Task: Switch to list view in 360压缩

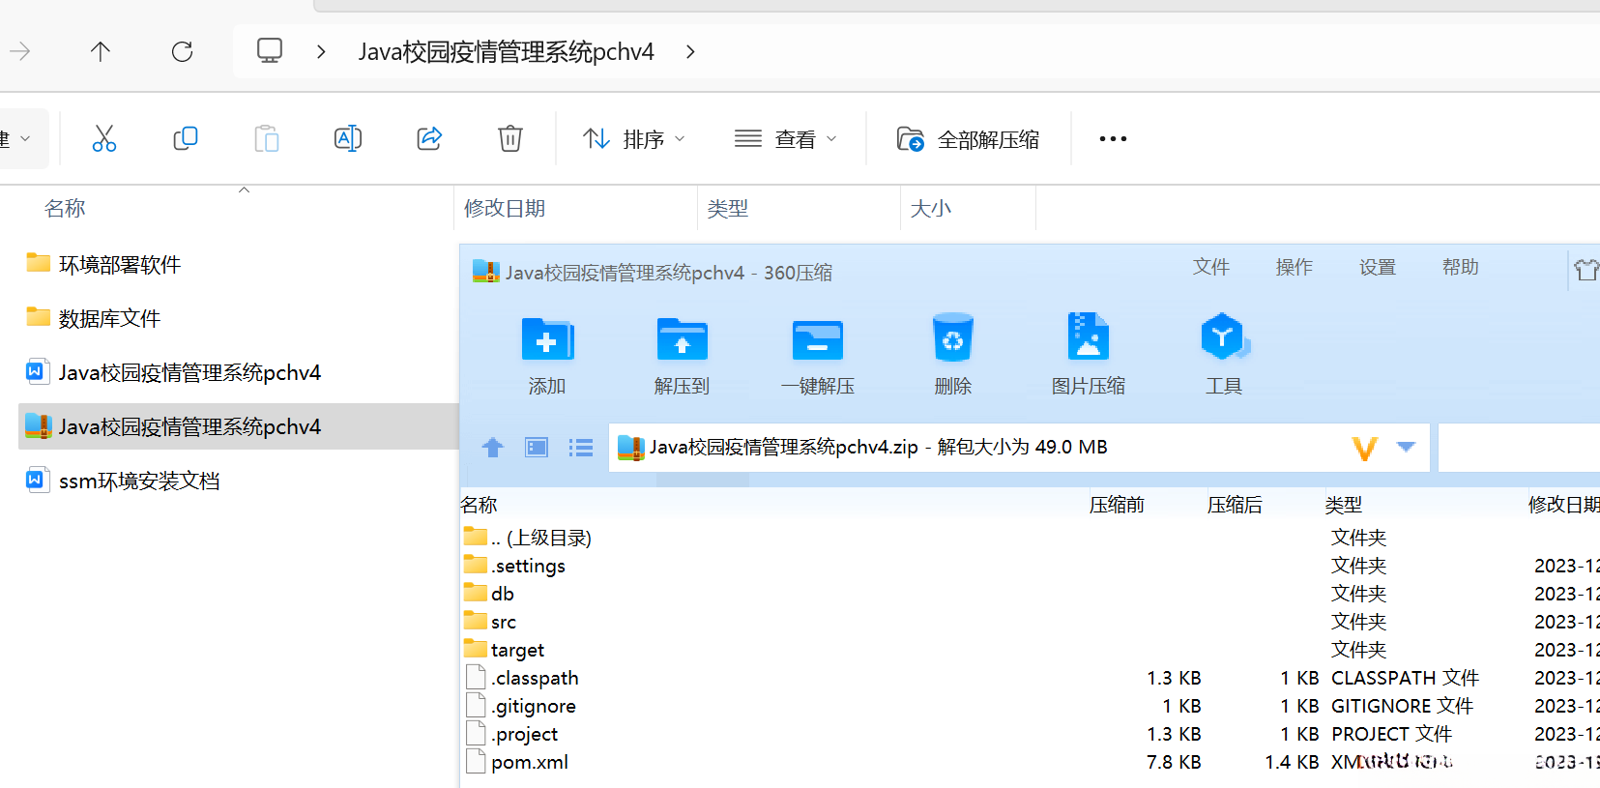Action: tap(581, 447)
